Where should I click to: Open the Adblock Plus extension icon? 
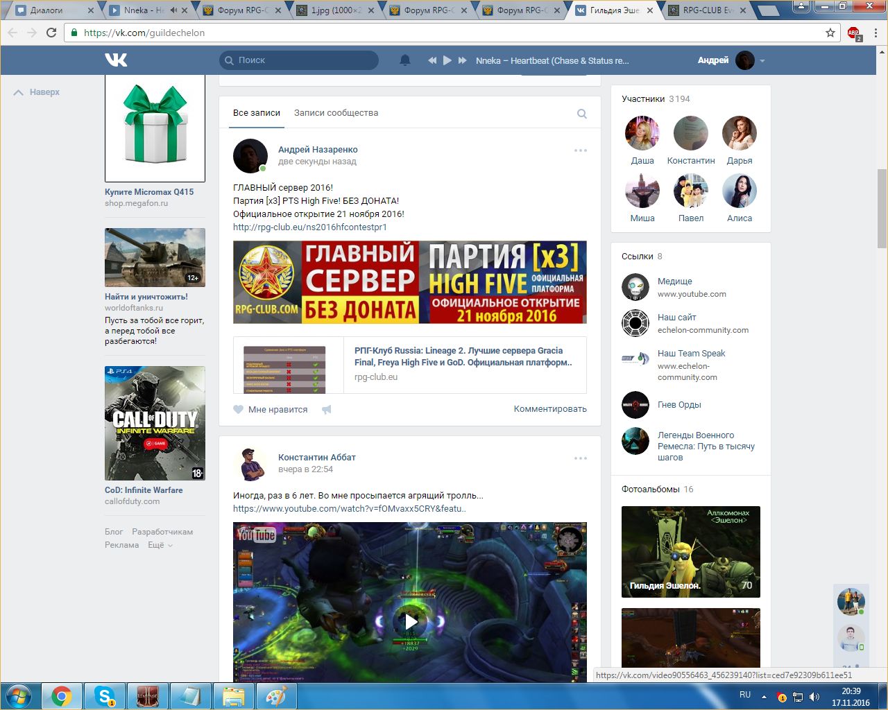click(x=853, y=33)
